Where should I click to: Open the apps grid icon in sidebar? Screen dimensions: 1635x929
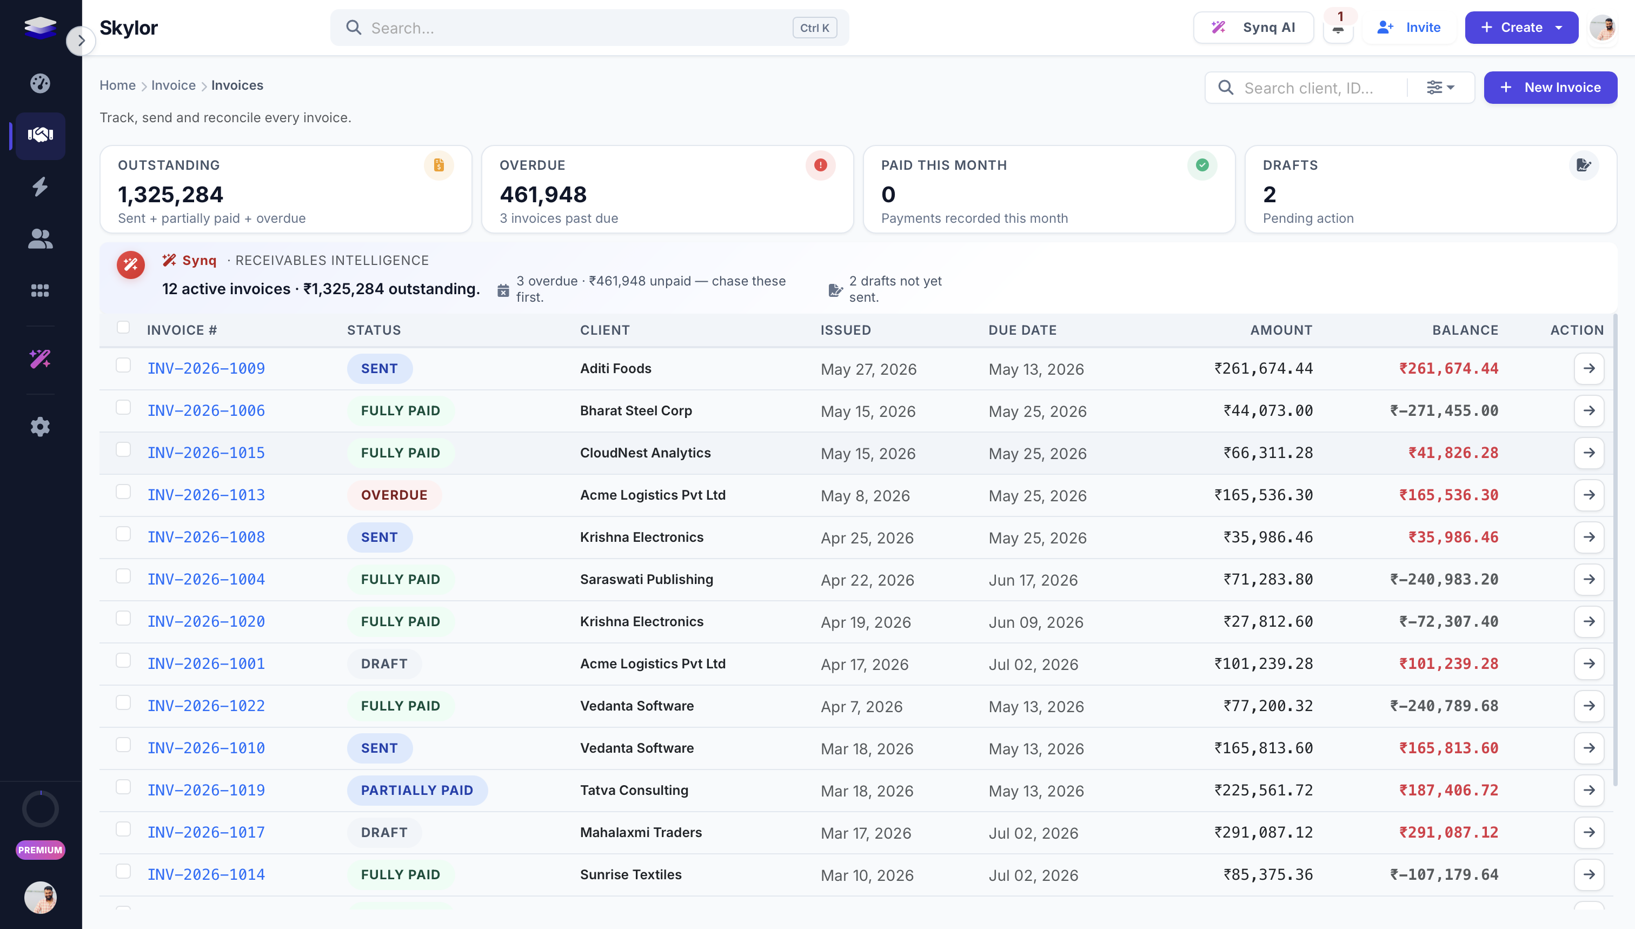coord(40,290)
